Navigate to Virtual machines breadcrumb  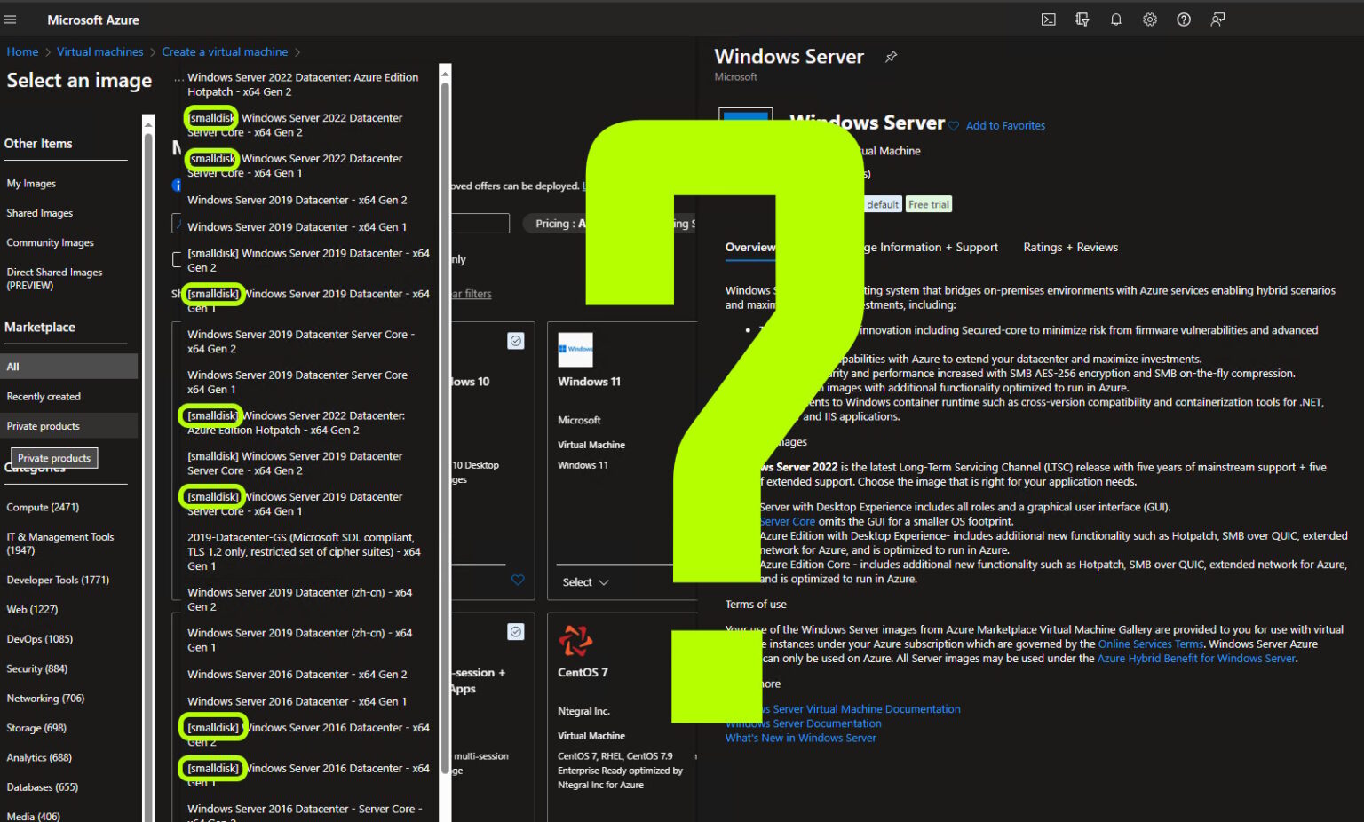[99, 51]
